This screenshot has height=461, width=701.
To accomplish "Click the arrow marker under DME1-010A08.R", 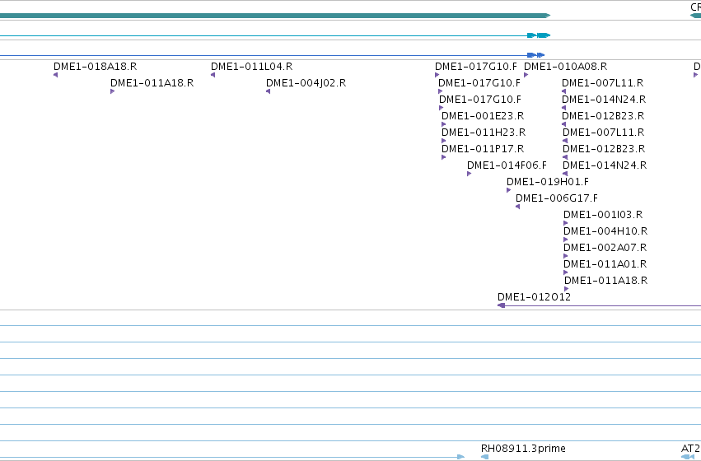I will [x=526, y=75].
